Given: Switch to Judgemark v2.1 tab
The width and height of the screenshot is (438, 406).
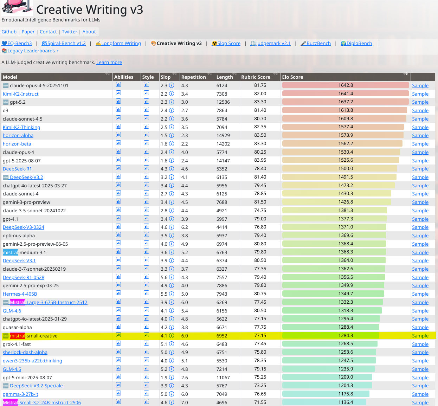Looking at the screenshot, I should click(270, 44).
